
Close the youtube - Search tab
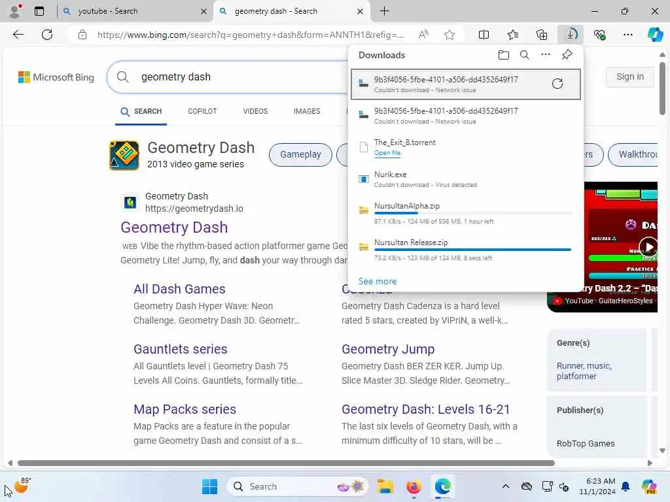click(204, 12)
